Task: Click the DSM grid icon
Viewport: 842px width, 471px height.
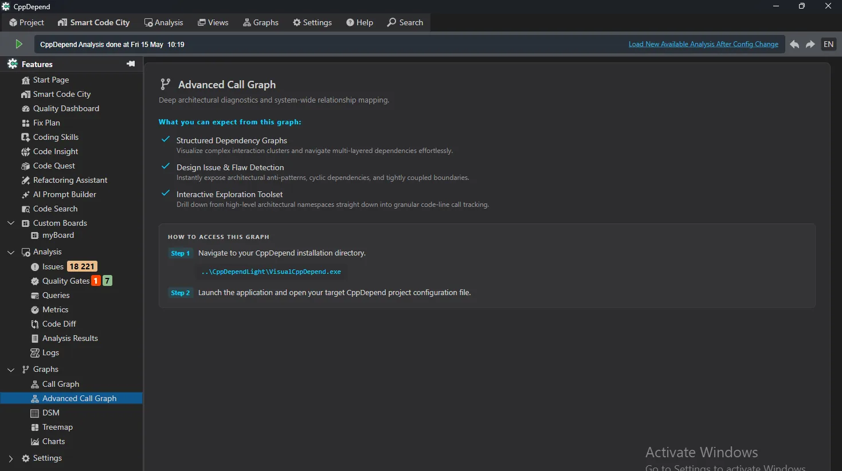Action: (35, 413)
